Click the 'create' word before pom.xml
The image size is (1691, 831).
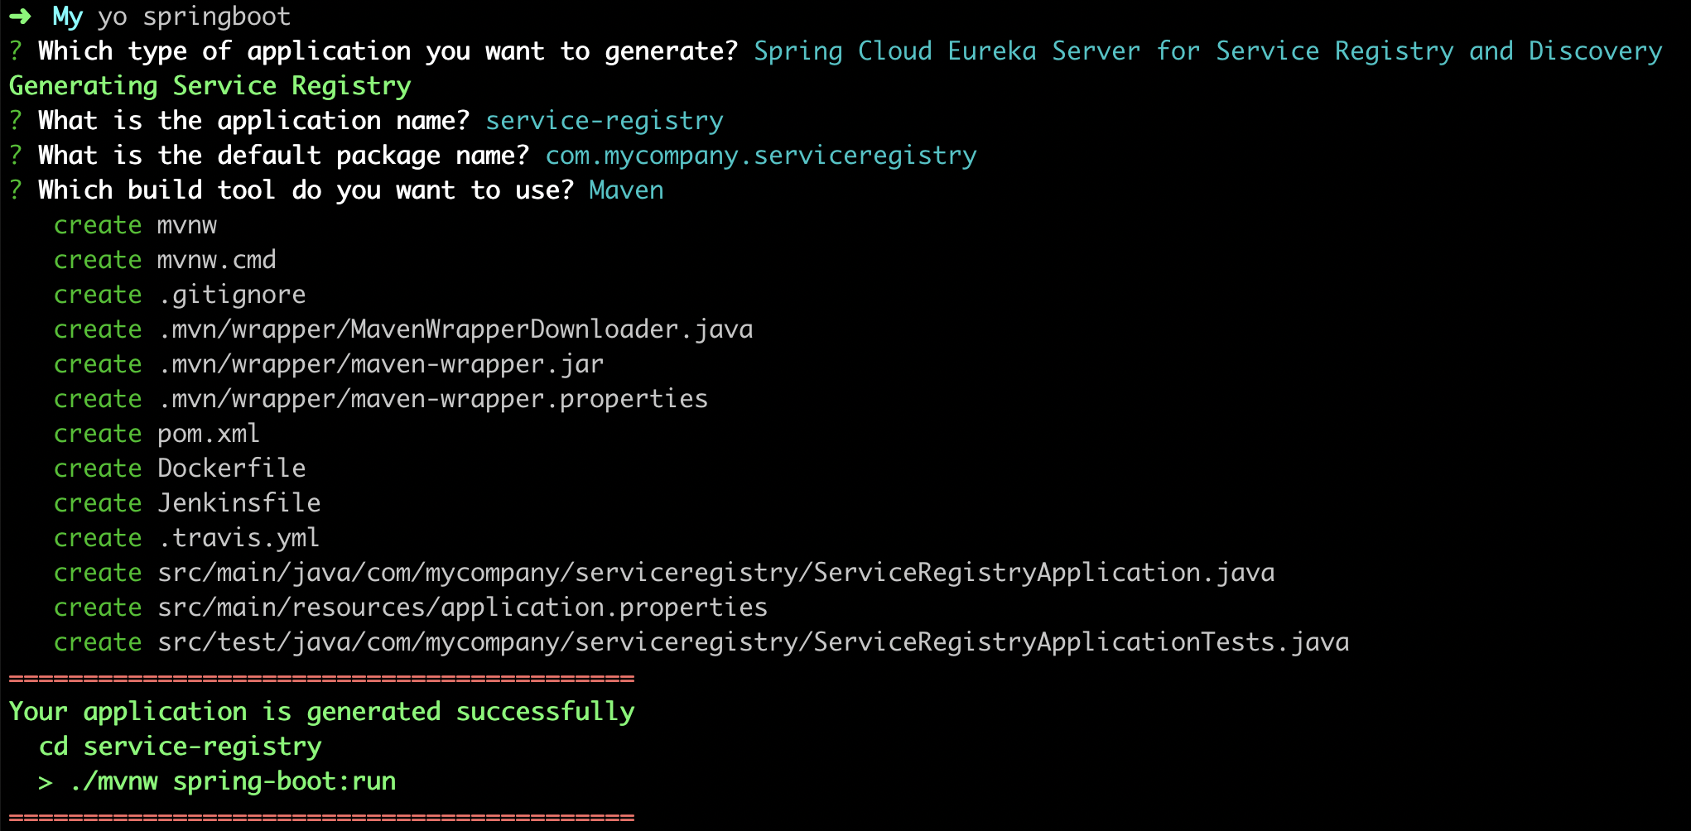[98, 433]
